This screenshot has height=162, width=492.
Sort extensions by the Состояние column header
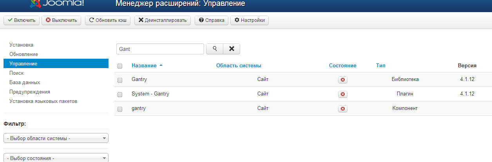click(342, 66)
